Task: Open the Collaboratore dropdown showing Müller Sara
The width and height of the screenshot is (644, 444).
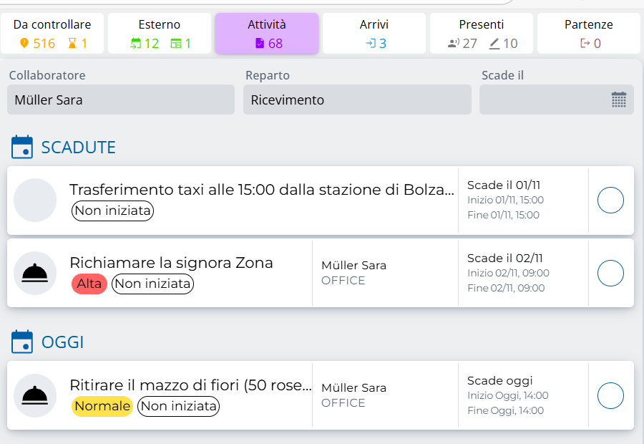Action: point(121,100)
